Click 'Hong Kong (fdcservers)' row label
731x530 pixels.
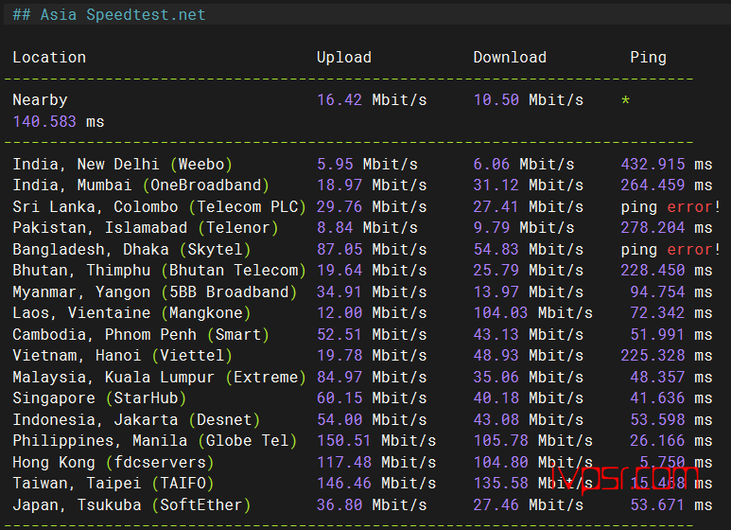pos(113,463)
